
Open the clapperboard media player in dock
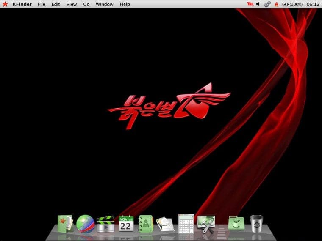pos(105,224)
